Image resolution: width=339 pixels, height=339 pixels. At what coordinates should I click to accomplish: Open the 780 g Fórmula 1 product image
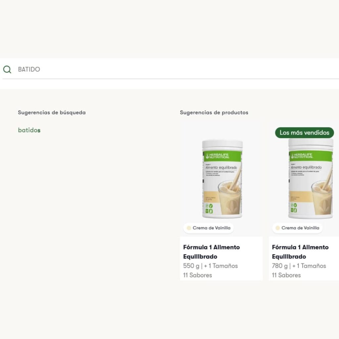(311, 178)
